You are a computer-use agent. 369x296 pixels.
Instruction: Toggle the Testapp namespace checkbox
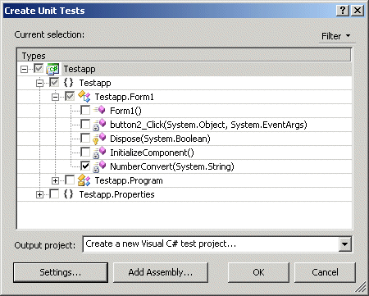[x=54, y=82]
